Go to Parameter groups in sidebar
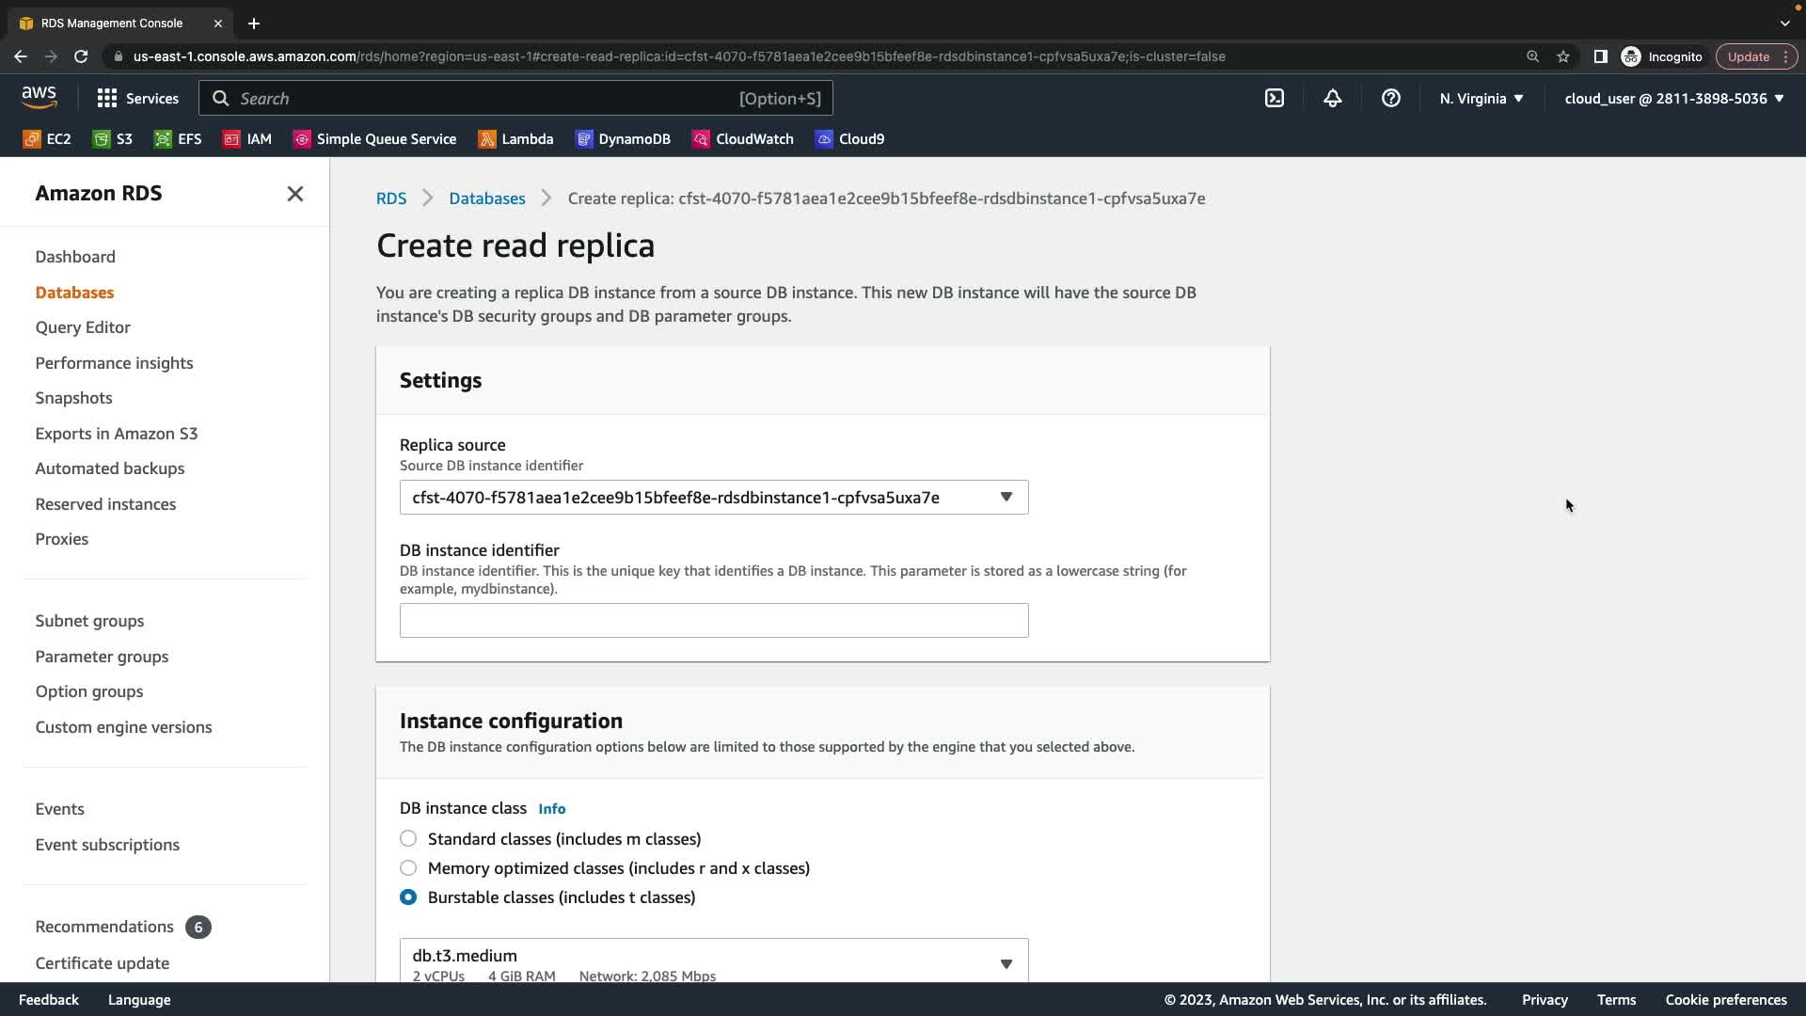Viewport: 1806px width, 1016px height. tap(102, 657)
